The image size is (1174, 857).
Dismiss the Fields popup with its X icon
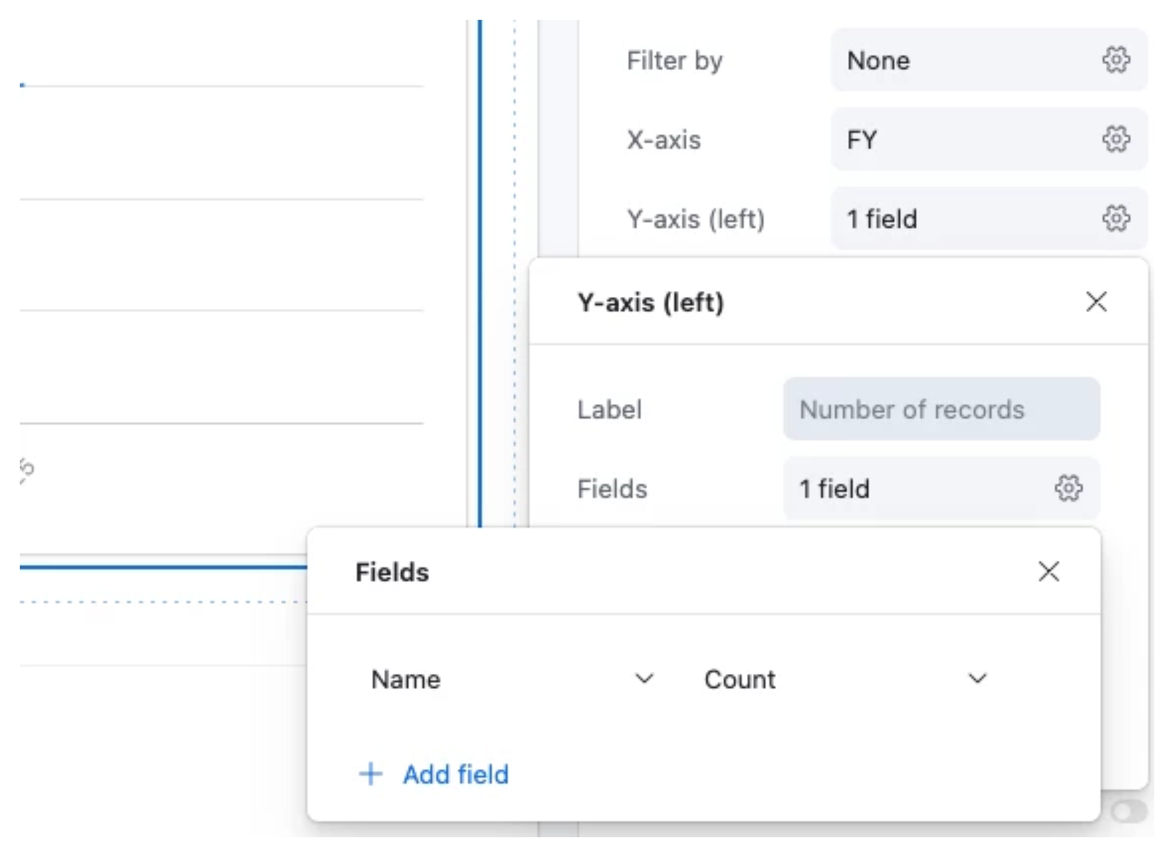tap(1050, 573)
